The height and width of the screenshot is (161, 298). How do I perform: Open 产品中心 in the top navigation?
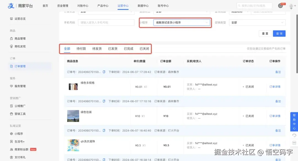[103, 6]
